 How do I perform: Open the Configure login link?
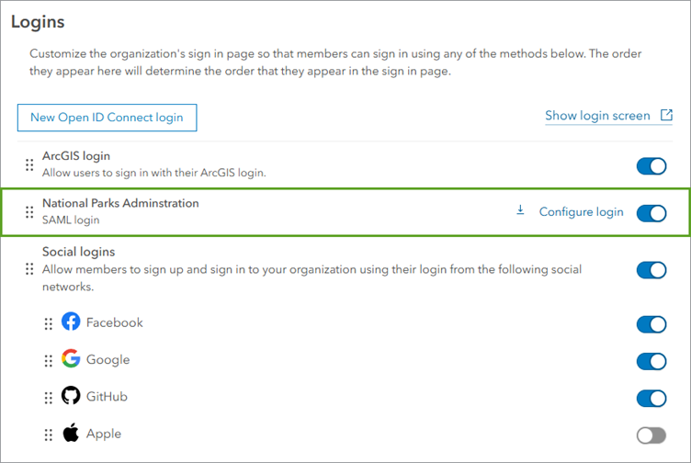[x=581, y=212]
